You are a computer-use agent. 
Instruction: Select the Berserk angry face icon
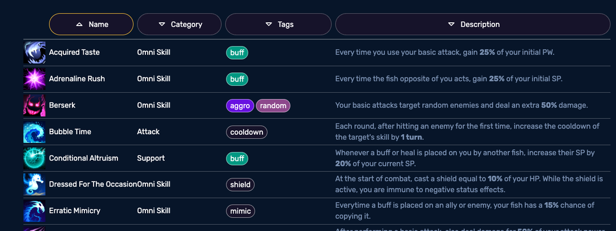pos(34,105)
